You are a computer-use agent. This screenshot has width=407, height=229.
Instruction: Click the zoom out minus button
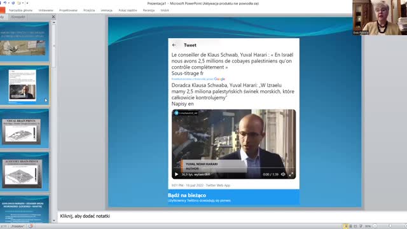(375, 226)
